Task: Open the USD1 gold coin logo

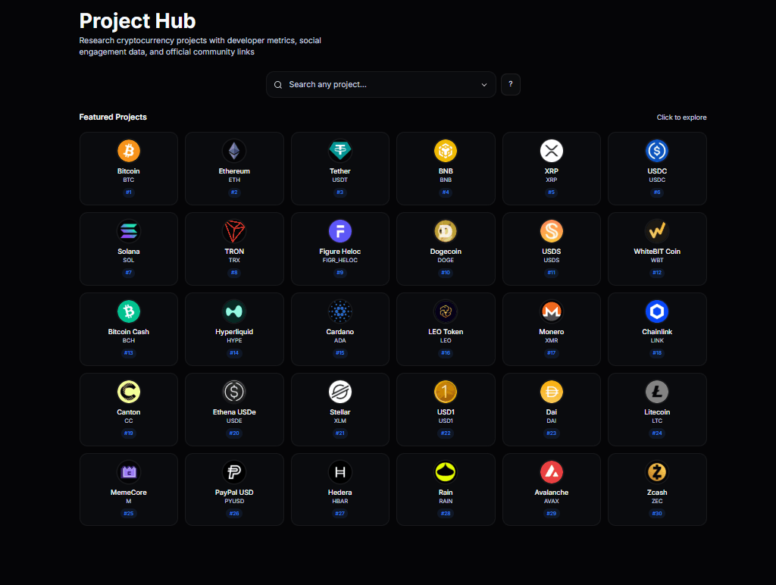Action: pos(446,392)
